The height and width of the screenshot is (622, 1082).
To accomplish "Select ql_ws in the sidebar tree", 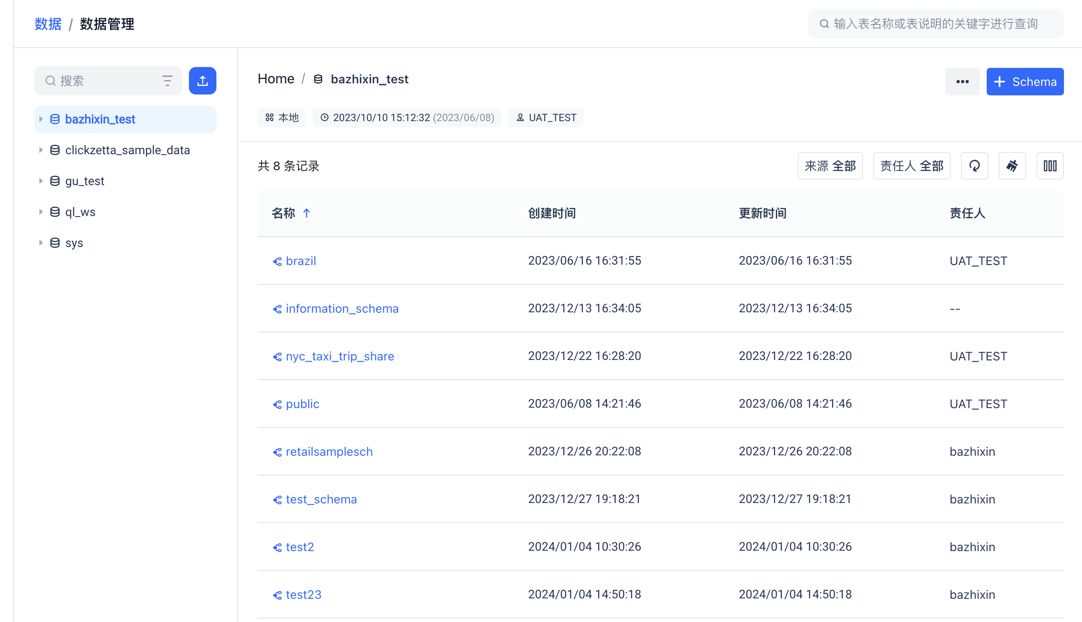I will click(x=80, y=212).
